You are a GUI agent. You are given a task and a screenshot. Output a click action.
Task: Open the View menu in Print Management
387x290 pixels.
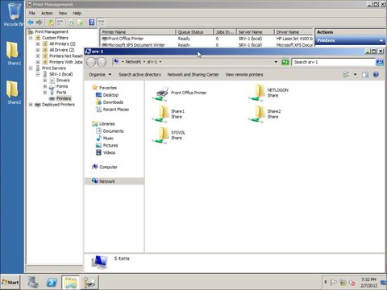[63, 13]
